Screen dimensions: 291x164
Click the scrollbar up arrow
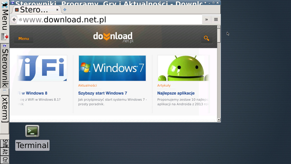tap(219, 27)
